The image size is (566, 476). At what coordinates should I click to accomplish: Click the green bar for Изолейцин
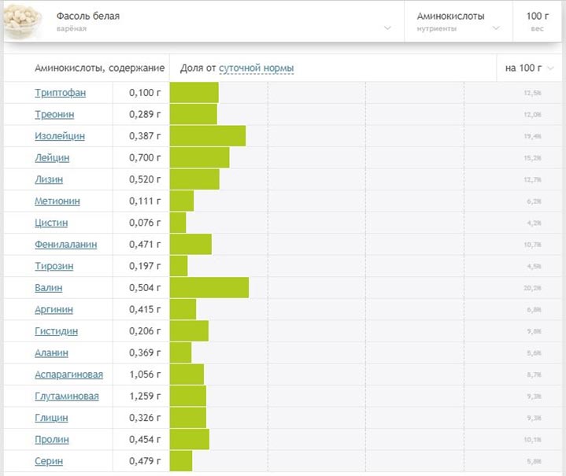pos(208,136)
